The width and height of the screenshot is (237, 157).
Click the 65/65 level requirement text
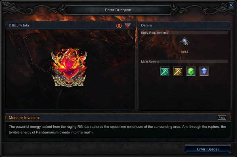184,52
